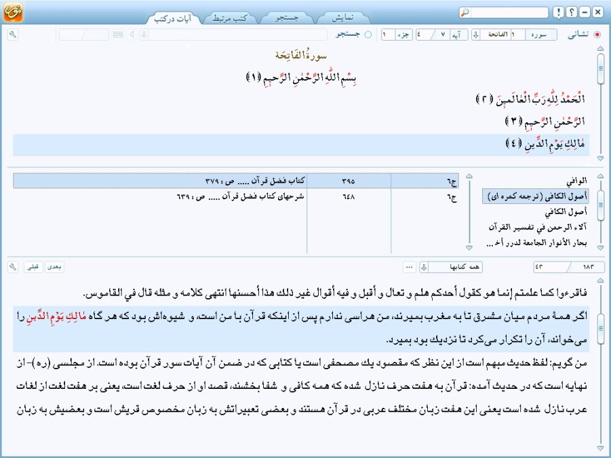
Task: Open the question mark help icon
Action: click(571, 12)
